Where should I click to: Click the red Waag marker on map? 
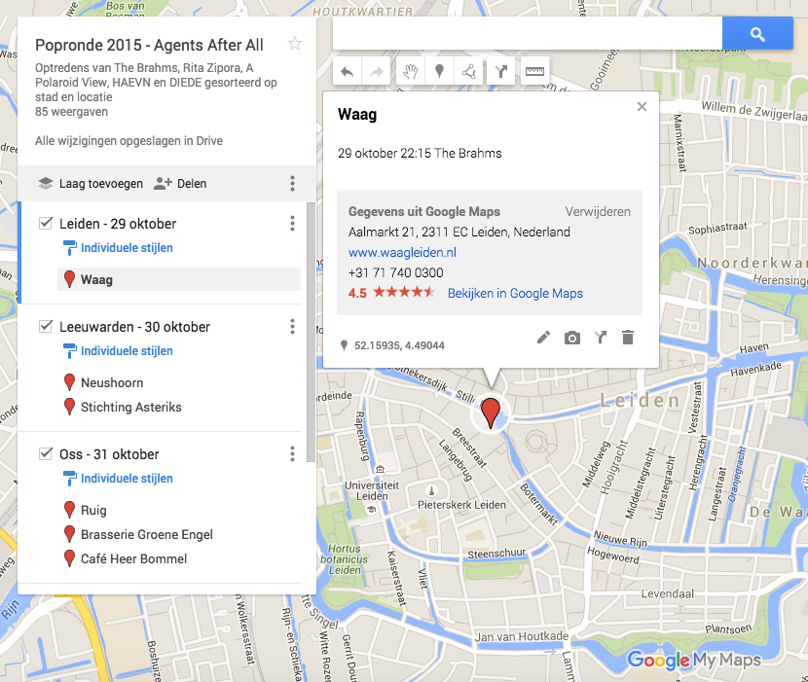491,413
